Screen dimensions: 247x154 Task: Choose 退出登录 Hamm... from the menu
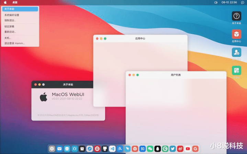20,43
